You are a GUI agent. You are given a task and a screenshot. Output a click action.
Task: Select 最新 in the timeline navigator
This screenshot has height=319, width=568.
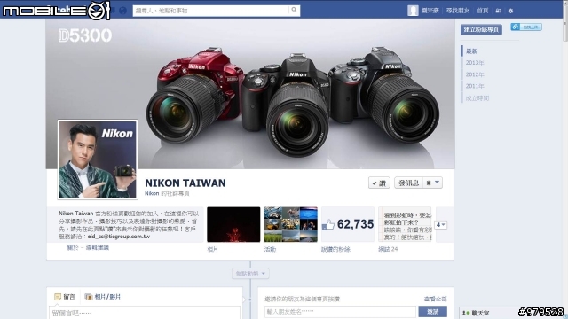pos(471,51)
